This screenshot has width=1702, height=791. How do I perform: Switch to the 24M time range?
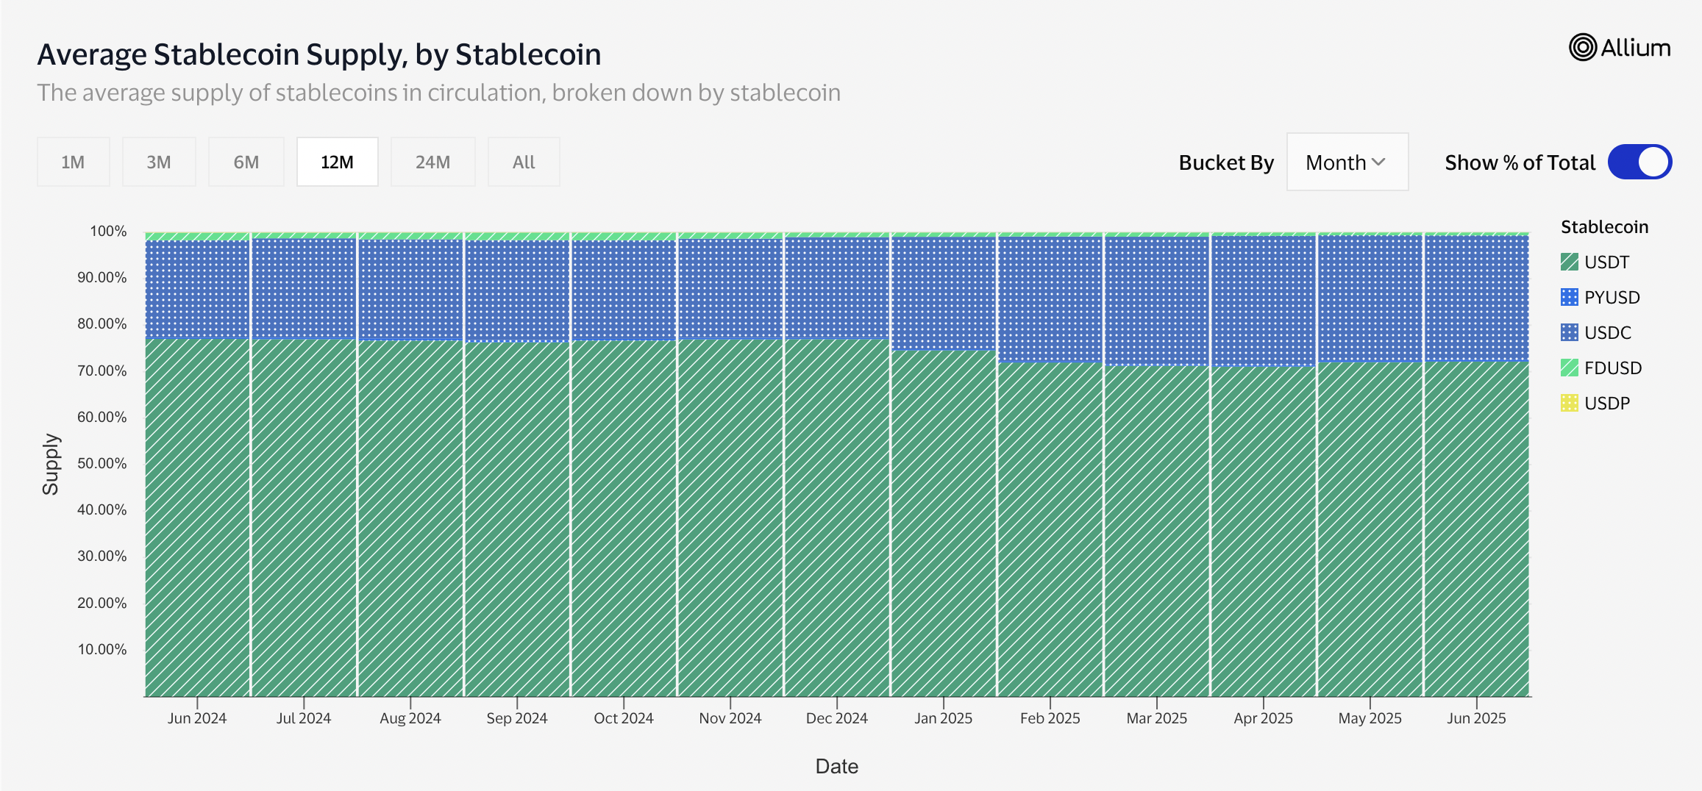[432, 162]
